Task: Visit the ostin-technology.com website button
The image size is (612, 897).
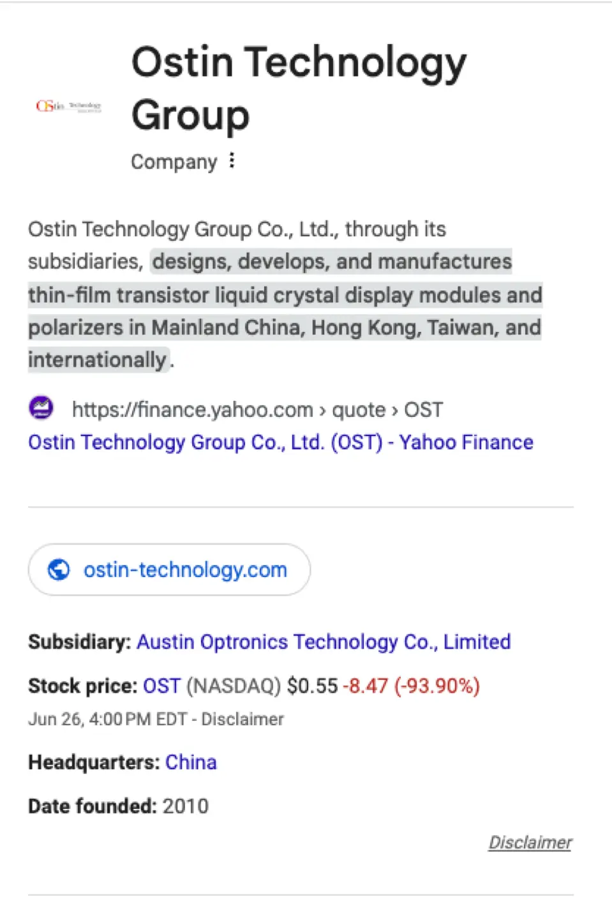Action: click(169, 569)
